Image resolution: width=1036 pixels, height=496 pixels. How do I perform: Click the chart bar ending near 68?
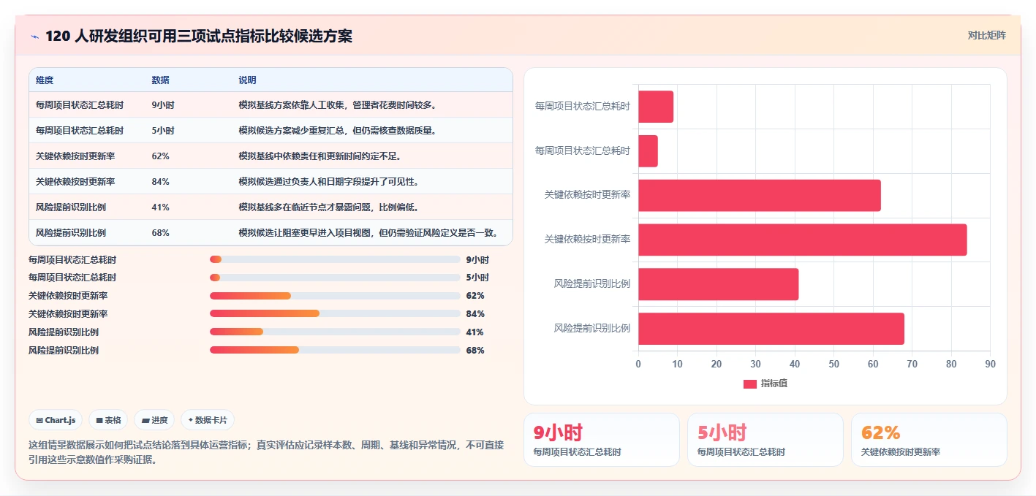pyautogui.click(x=771, y=329)
